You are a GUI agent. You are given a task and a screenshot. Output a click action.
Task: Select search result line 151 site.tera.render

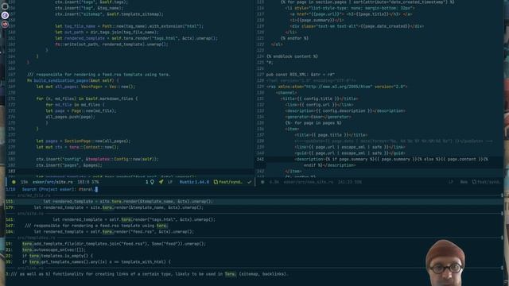(254, 201)
